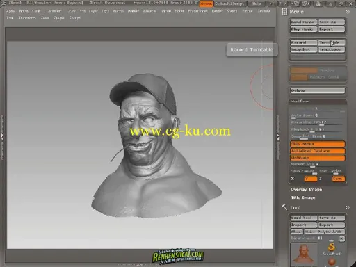The width and height of the screenshot is (356, 267).
Task: Collapse the left tray divider arrows
Action: [x=2, y=137]
